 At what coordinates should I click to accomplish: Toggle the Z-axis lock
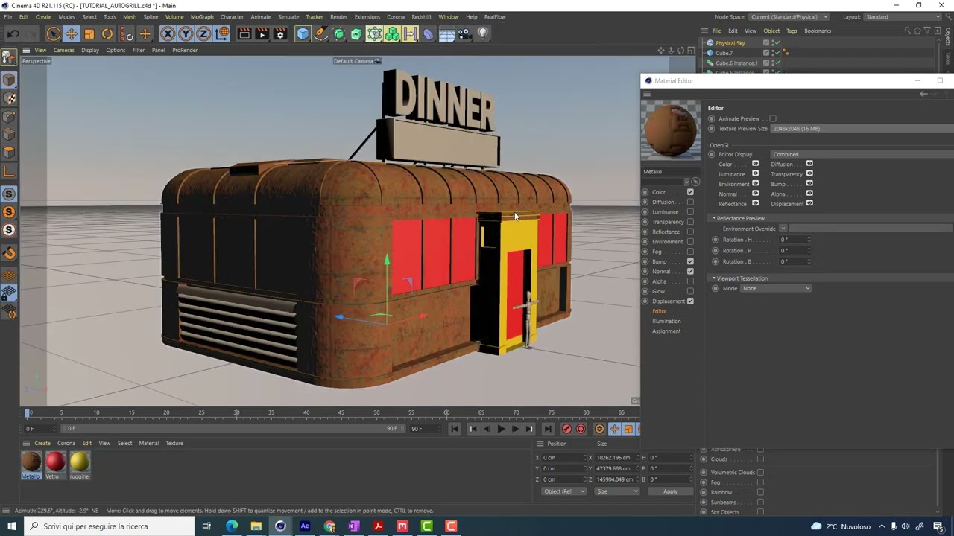pyautogui.click(x=203, y=33)
